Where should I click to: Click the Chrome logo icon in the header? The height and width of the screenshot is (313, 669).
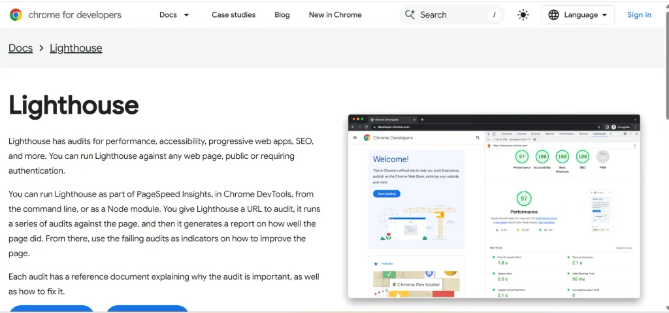tap(16, 15)
